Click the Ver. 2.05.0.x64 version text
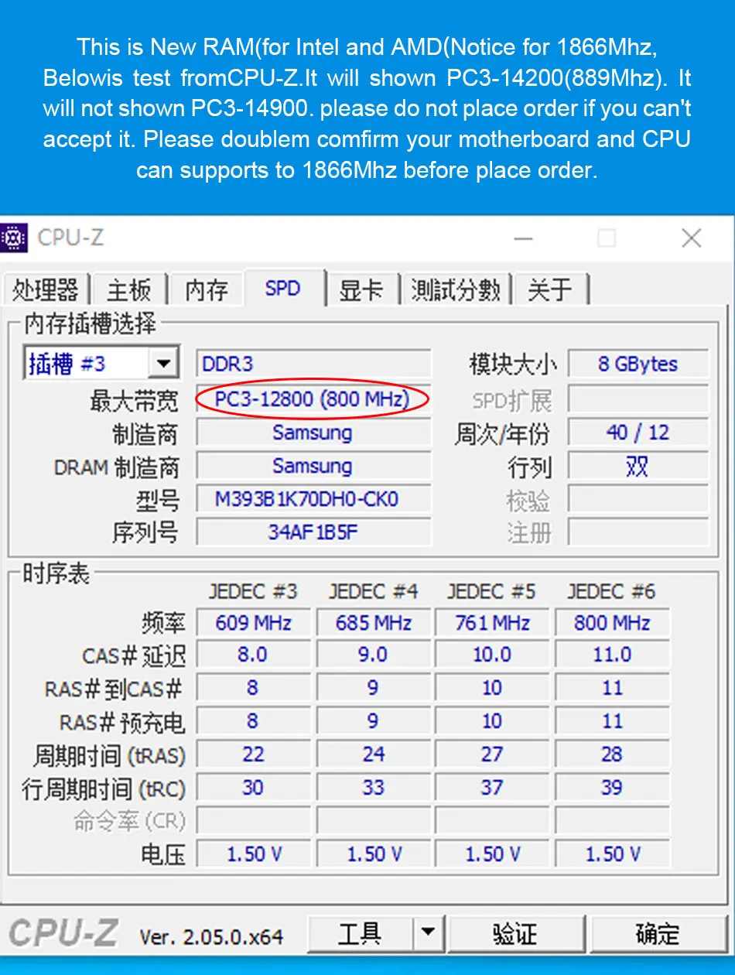 pos(211,936)
